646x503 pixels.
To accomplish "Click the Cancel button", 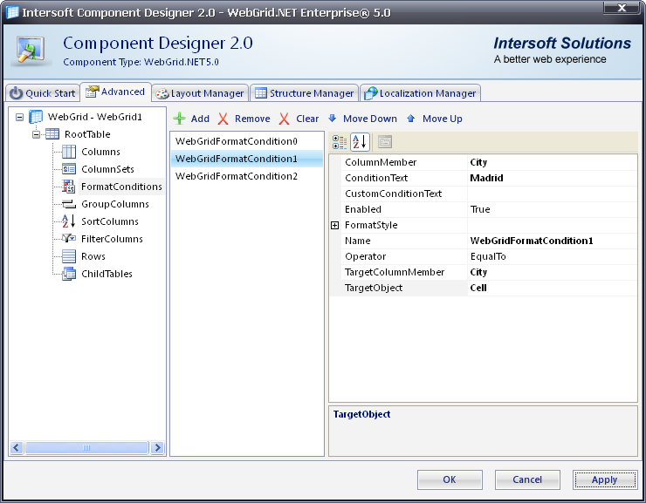I will click(527, 479).
